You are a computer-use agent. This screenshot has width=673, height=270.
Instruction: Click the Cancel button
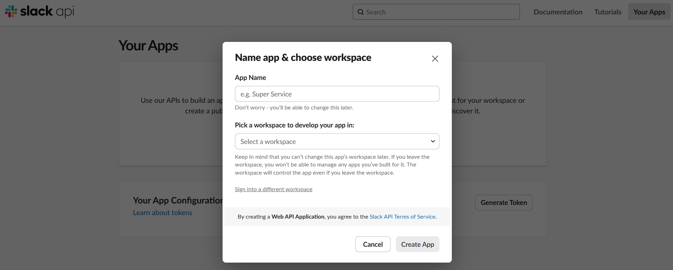tap(372, 244)
